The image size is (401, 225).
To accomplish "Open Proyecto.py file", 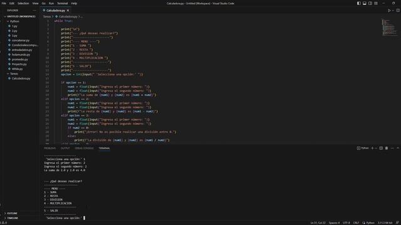I will pyautogui.click(x=19, y=64).
